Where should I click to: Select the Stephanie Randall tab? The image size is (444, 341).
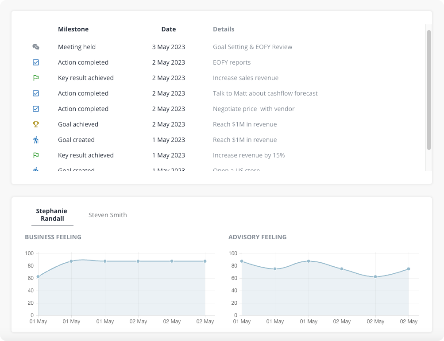click(x=52, y=215)
